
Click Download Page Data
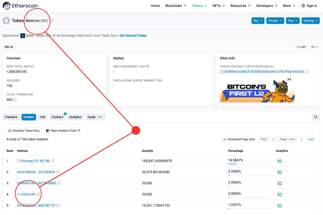pyautogui.click(x=239, y=139)
